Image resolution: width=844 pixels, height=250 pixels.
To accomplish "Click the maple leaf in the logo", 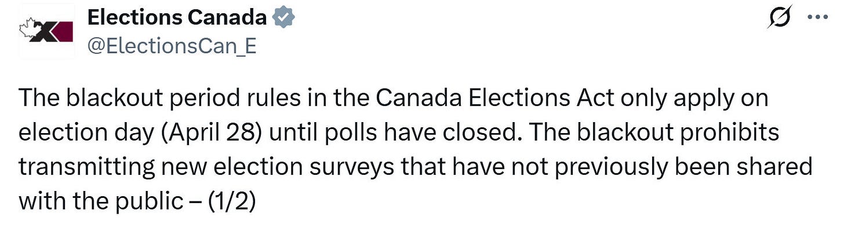I will point(28,25).
